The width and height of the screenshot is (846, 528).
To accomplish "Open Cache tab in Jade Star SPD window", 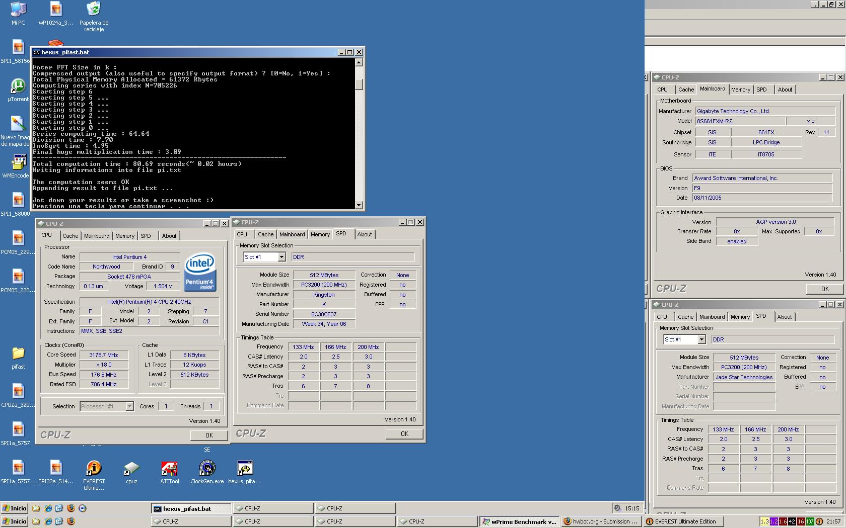I will point(685,317).
